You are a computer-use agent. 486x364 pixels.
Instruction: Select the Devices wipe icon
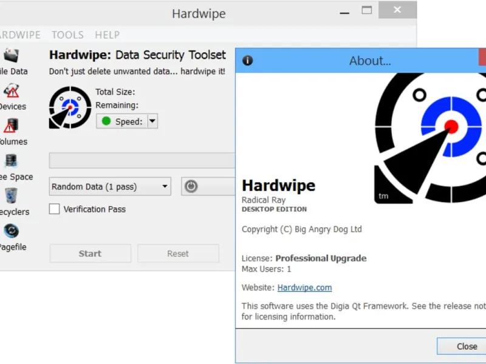[12, 90]
